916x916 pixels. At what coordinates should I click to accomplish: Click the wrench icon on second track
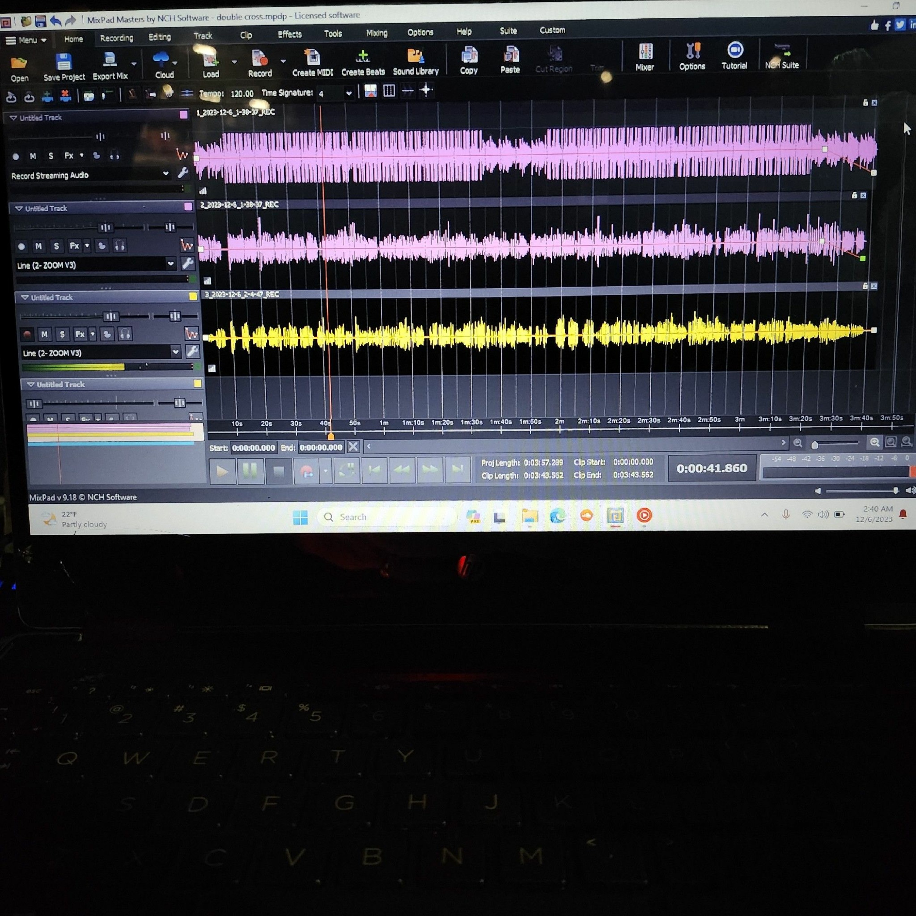tap(188, 263)
